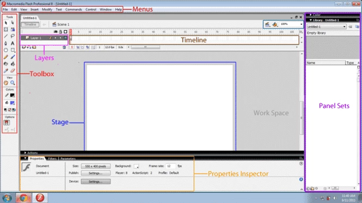Select the Eyedropper tool
The height and width of the screenshot is (203, 362).
[x=6, y=71]
